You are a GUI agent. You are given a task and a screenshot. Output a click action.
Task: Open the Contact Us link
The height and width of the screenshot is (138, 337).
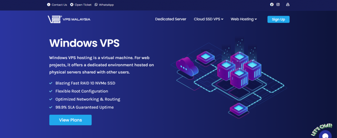coord(59,5)
